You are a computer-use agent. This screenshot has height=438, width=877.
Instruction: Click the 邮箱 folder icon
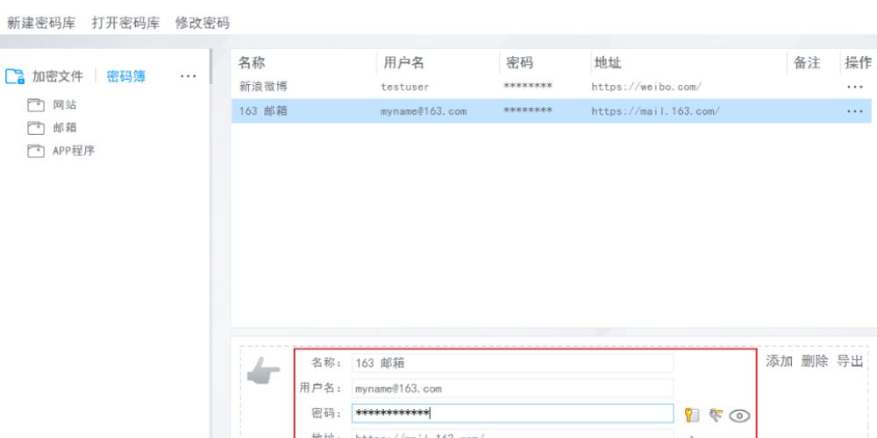pyautogui.click(x=36, y=128)
